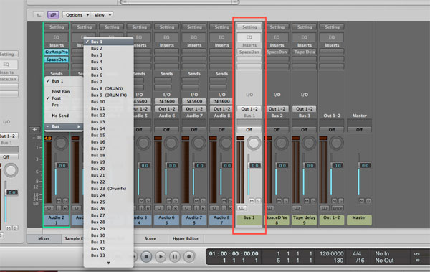Screen dimensions: 430x272
Task: Solo the Audio 2 channel strip
Action: [x=65, y=201]
